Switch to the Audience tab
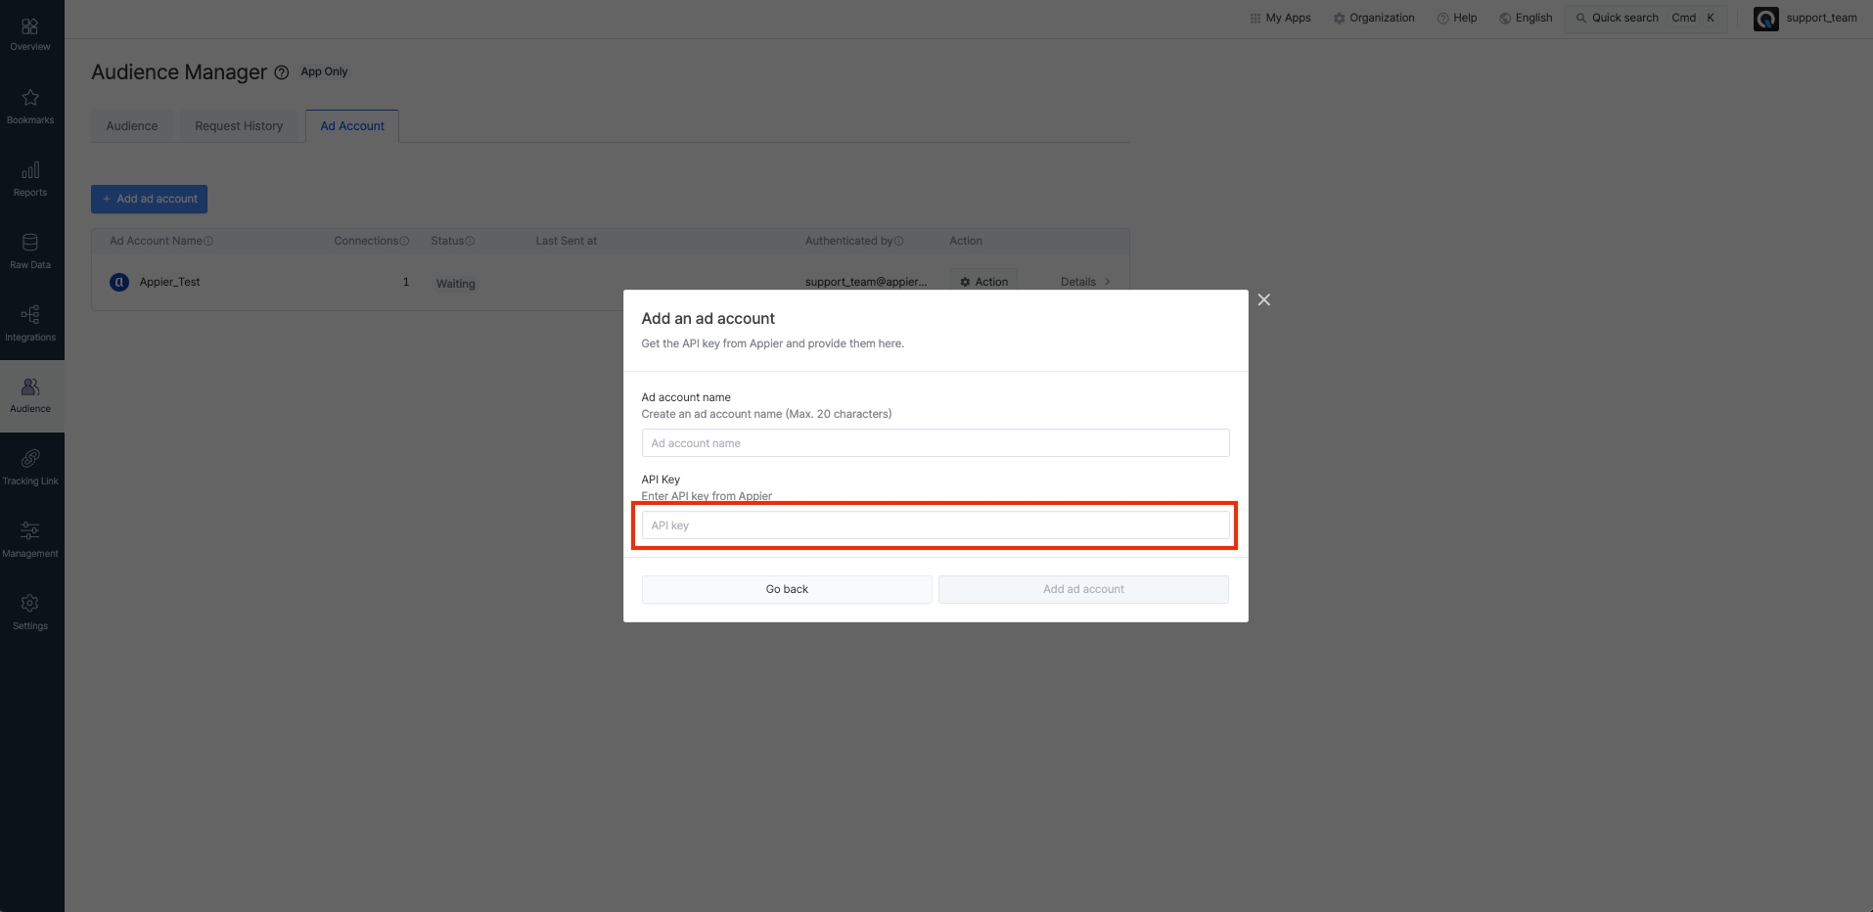This screenshot has height=912, width=1873. point(132,126)
